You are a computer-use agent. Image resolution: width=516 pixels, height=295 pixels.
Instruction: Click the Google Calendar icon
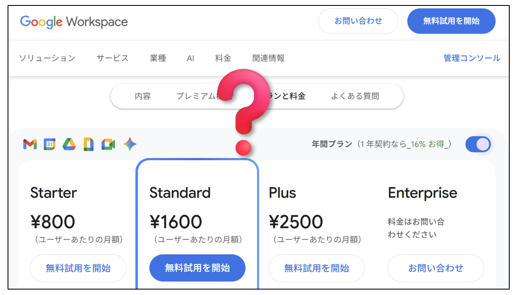50,145
